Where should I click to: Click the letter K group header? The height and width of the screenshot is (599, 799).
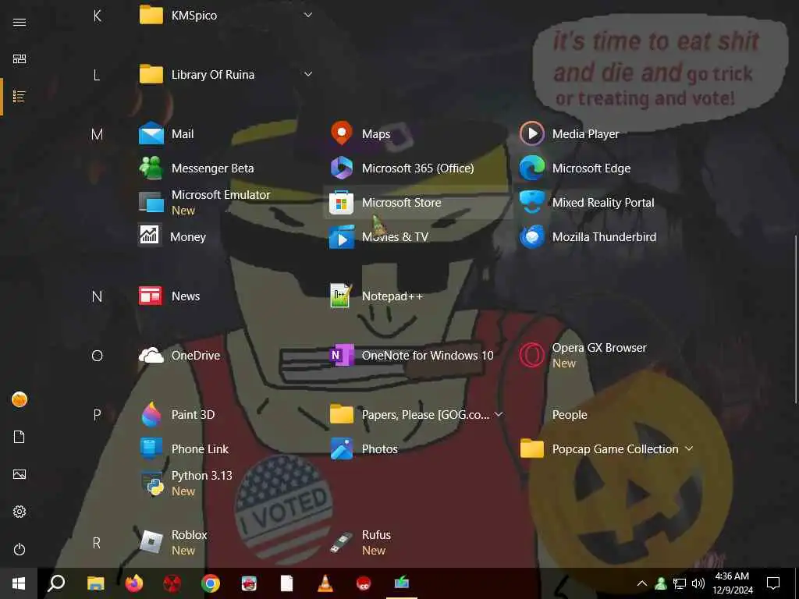[97, 16]
